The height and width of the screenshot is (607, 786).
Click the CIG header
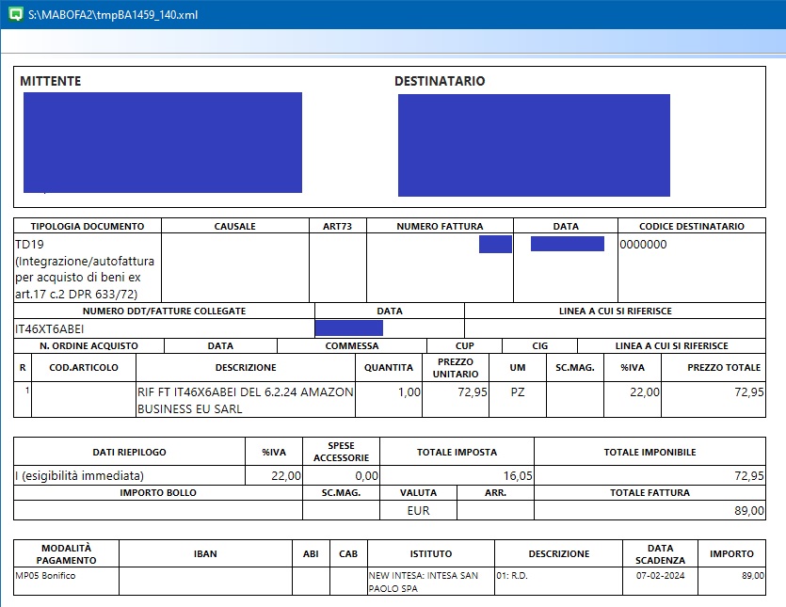pyautogui.click(x=540, y=346)
